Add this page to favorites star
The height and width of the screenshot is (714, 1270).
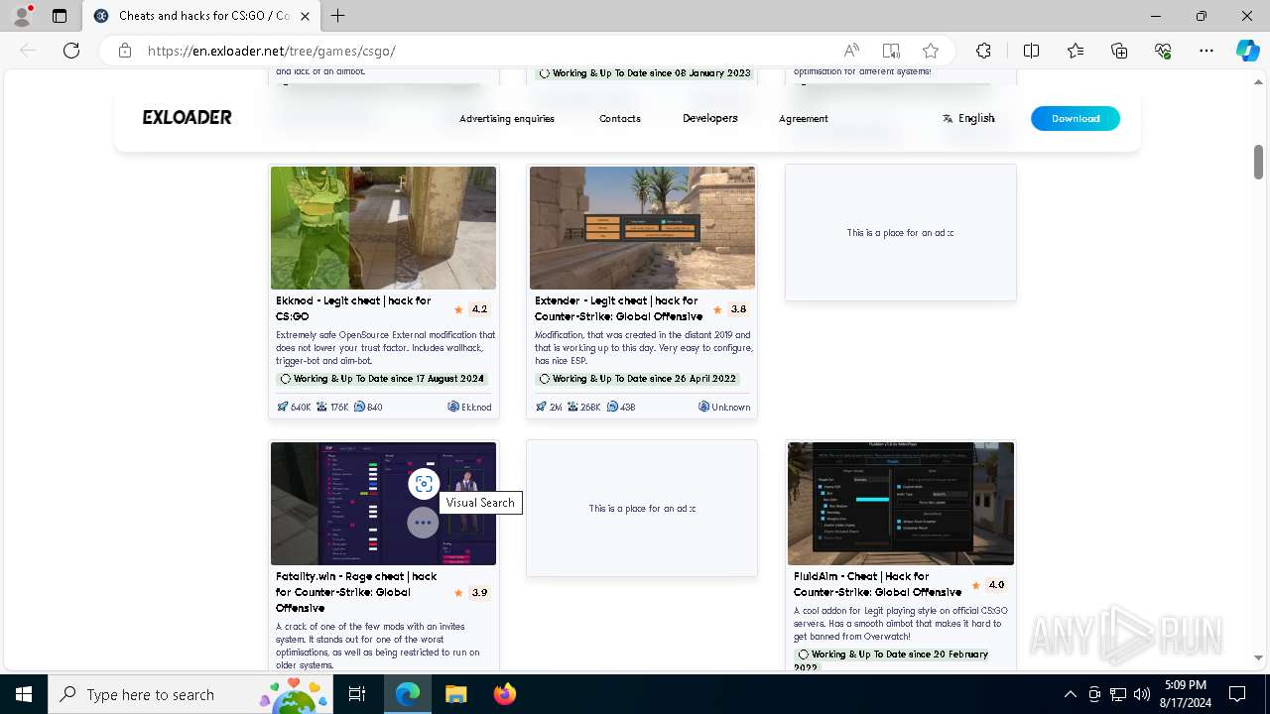(931, 51)
